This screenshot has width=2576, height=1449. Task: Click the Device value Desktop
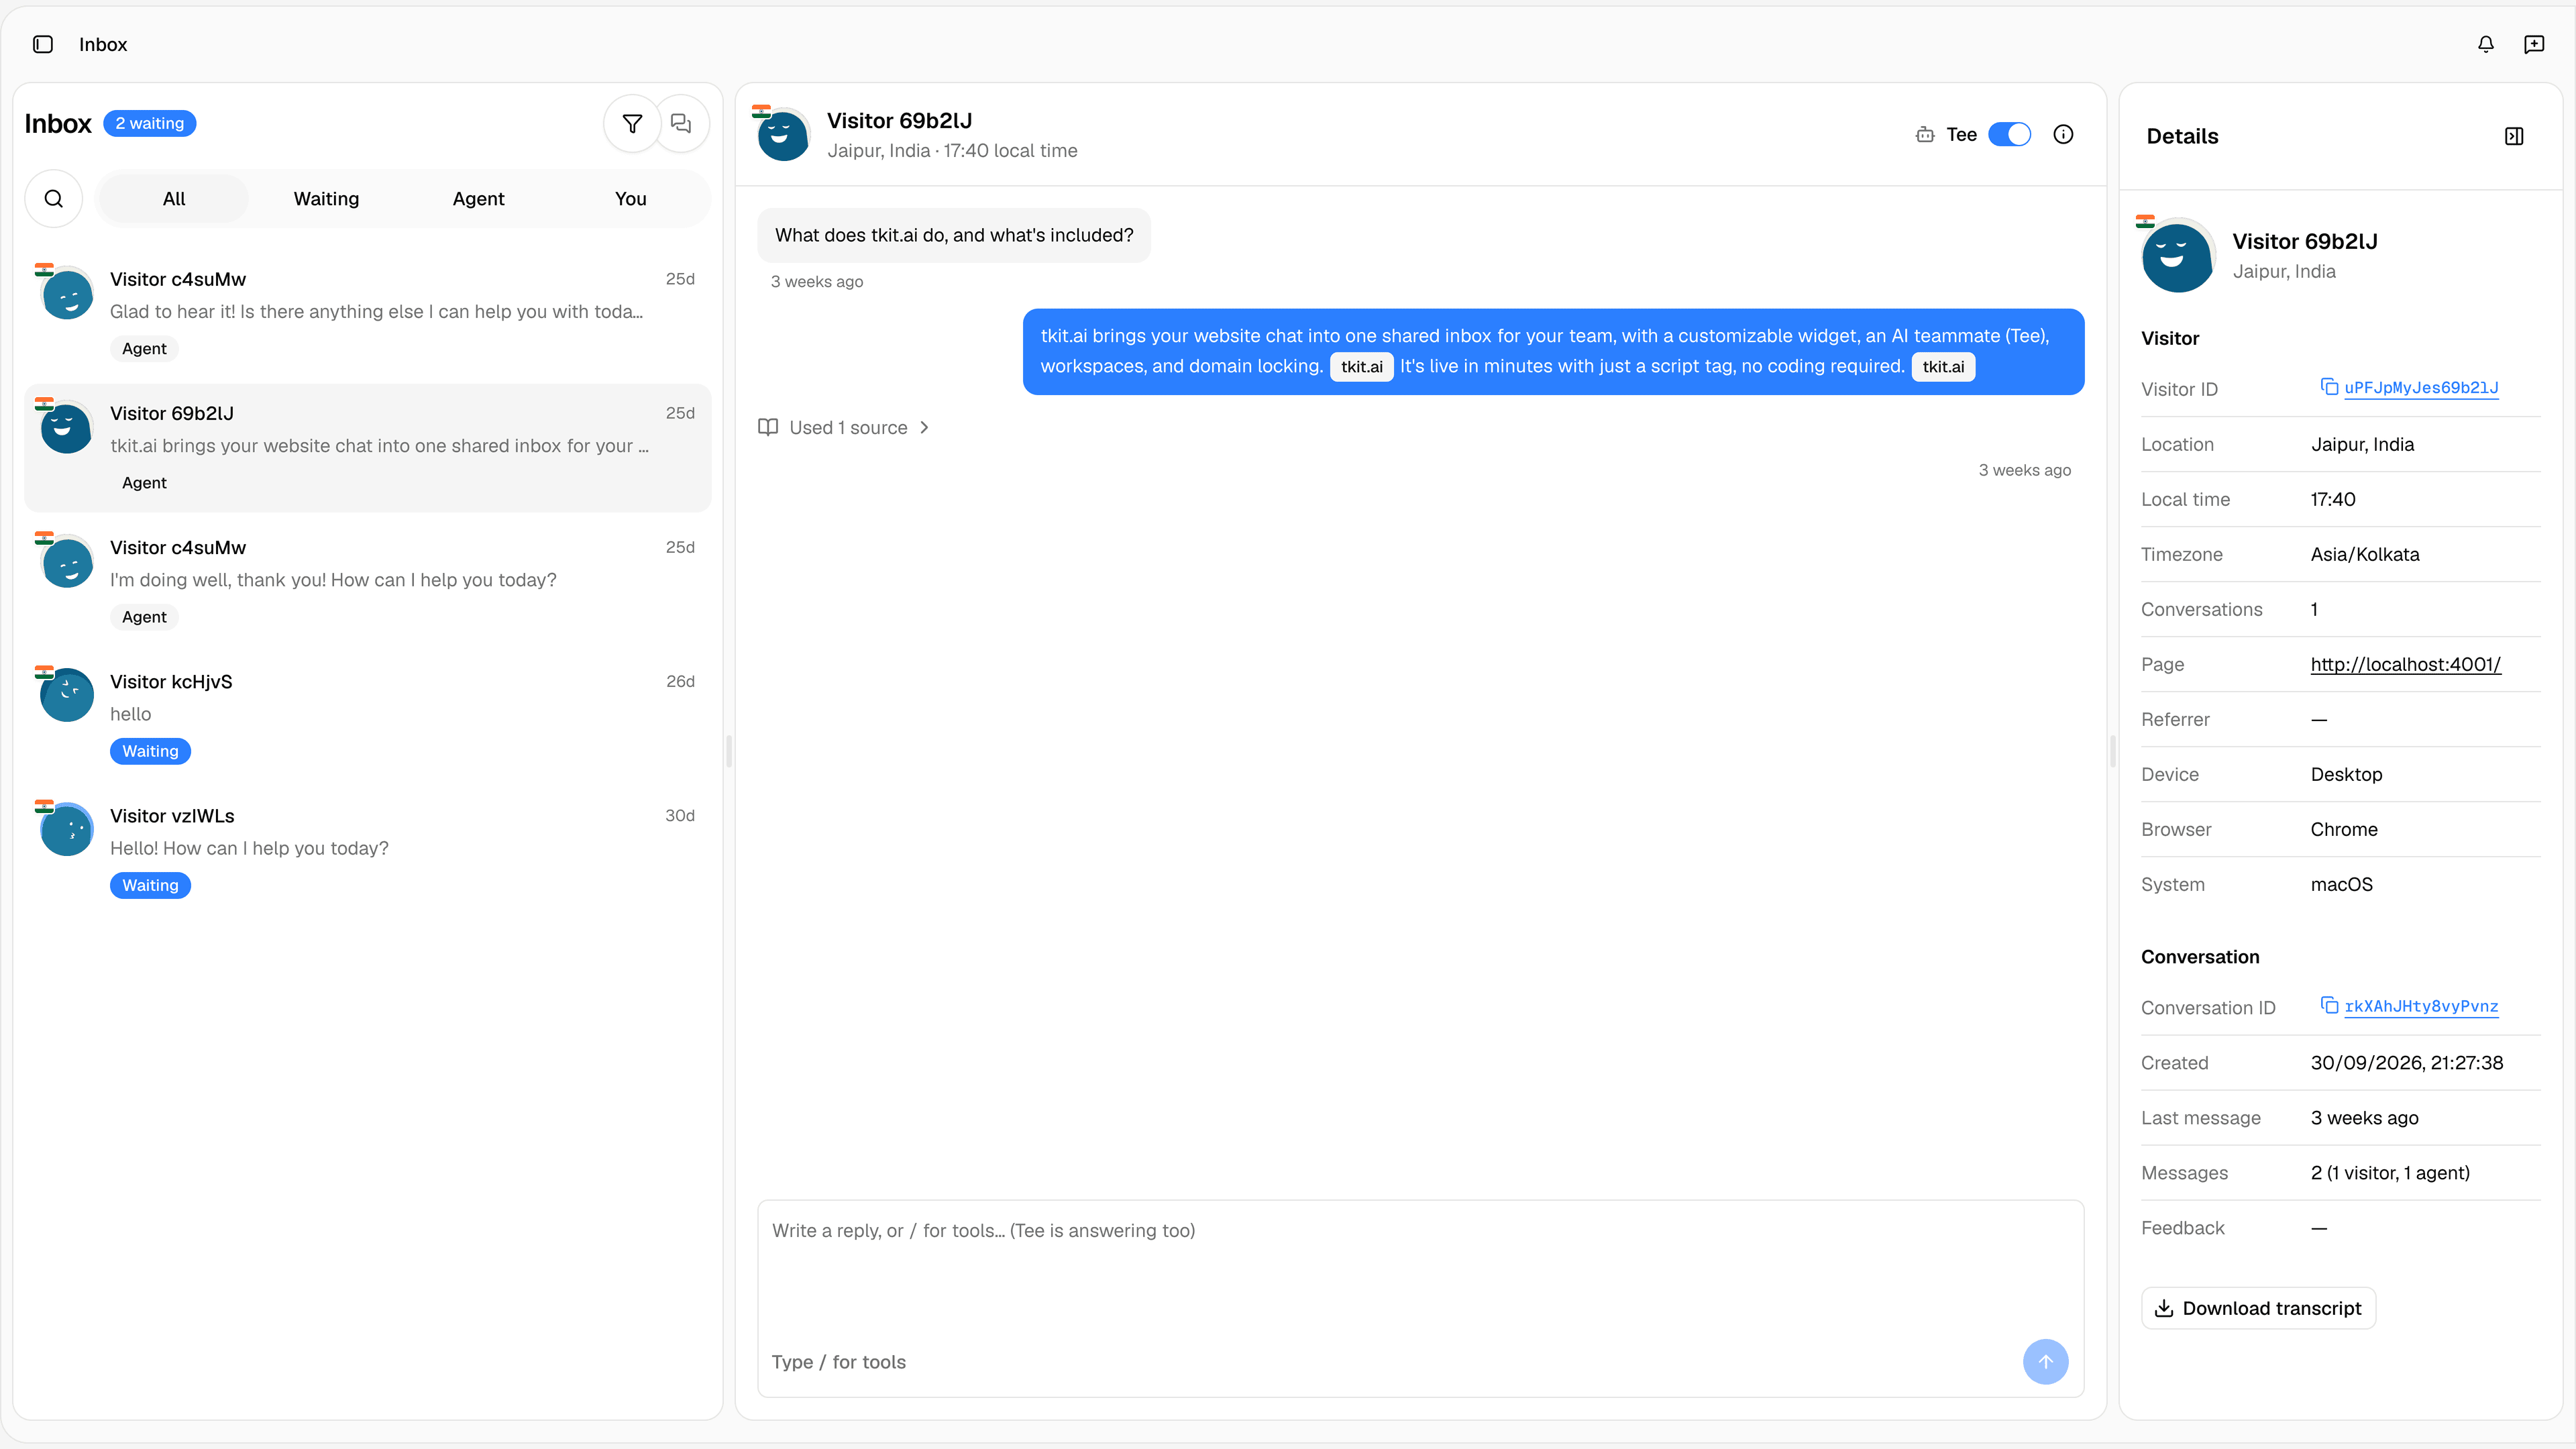click(x=2346, y=774)
